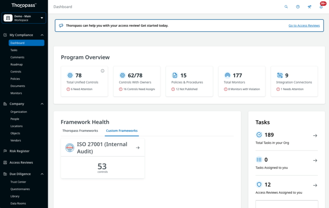
Task: Click the list icon beside 0 tasks
Action: click(x=259, y=160)
